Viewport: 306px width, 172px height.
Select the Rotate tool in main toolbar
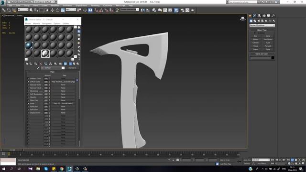tap(57, 10)
